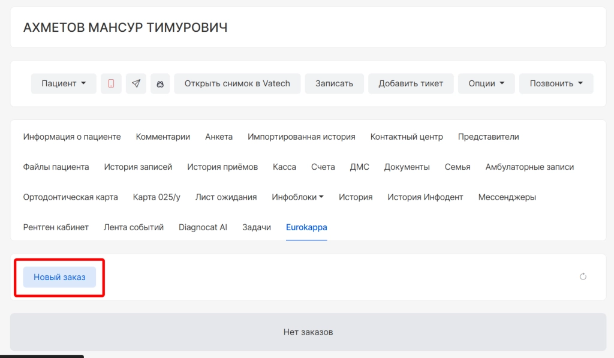Open the Лист ожидания tab

tap(226, 197)
